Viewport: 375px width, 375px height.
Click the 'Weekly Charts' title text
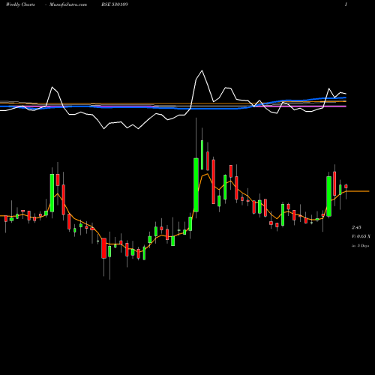coord(20,4)
